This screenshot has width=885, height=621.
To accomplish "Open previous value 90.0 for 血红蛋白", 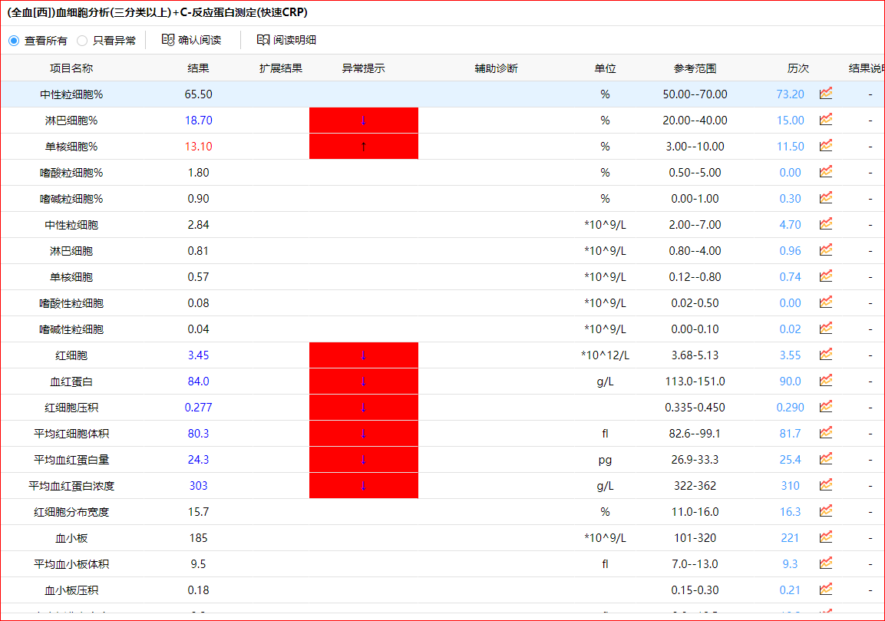I will (790, 381).
